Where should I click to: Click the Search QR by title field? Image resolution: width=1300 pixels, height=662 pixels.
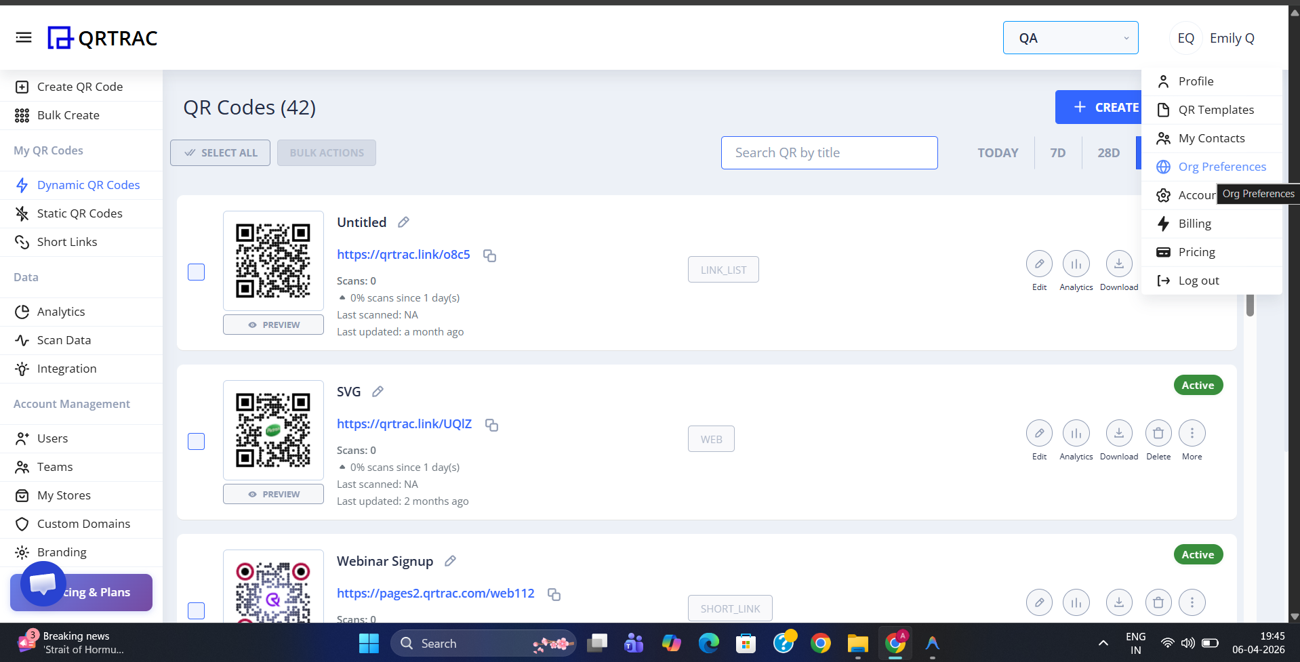[829, 152]
